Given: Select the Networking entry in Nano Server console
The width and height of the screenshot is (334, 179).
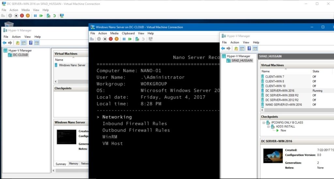Looking at the screenshot, I should 117,117.
